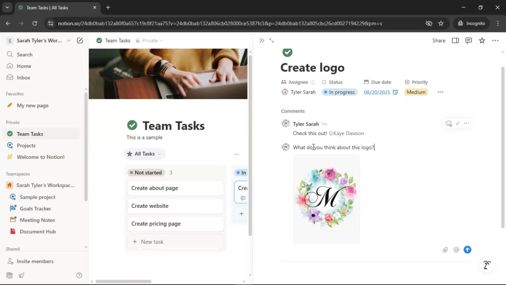Viewport: 506px width, 285px height.
Task: Open Create website task card
Action: pos(176,206)
